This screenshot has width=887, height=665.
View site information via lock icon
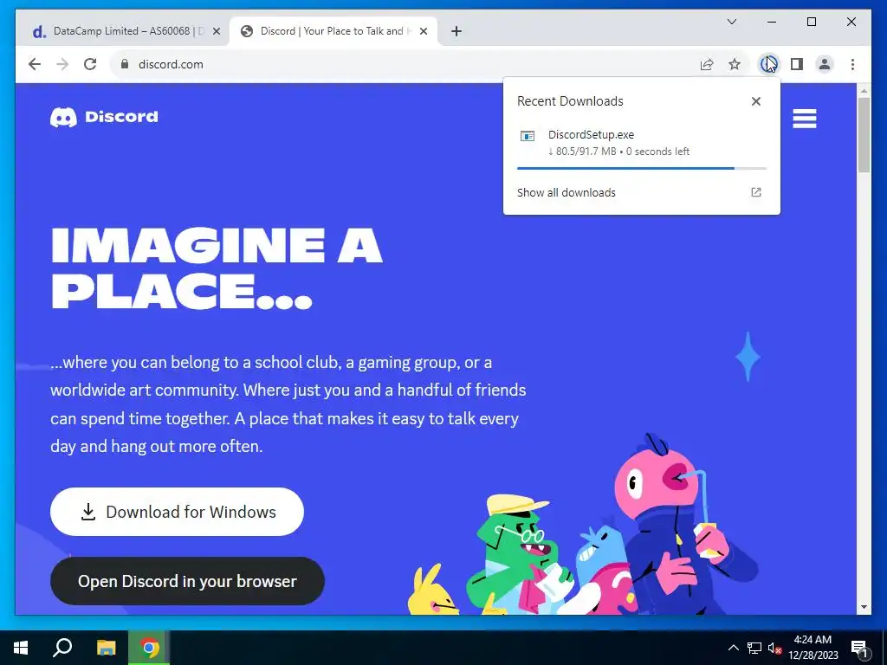125,64
